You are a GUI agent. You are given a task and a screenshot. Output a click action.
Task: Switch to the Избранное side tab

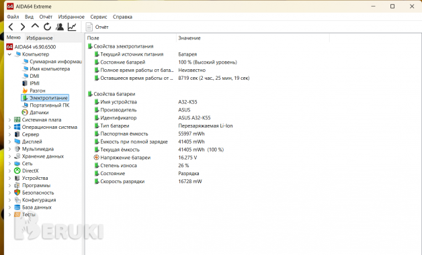click(40, 38)
